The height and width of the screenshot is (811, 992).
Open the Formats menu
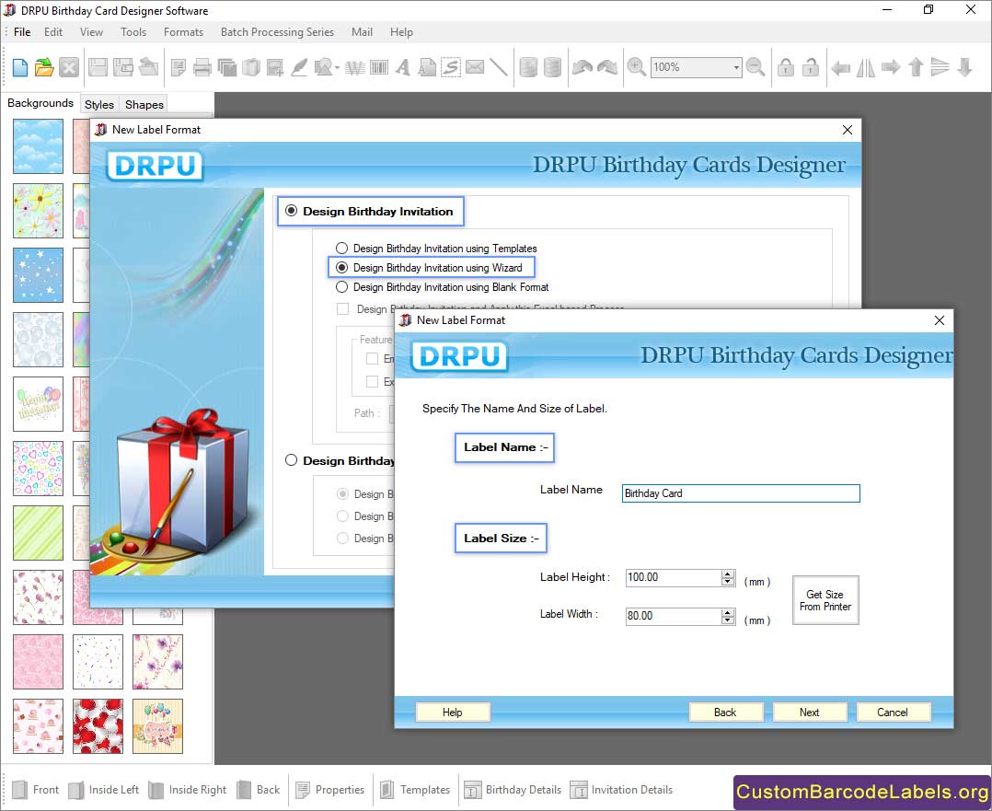[183, 31]
